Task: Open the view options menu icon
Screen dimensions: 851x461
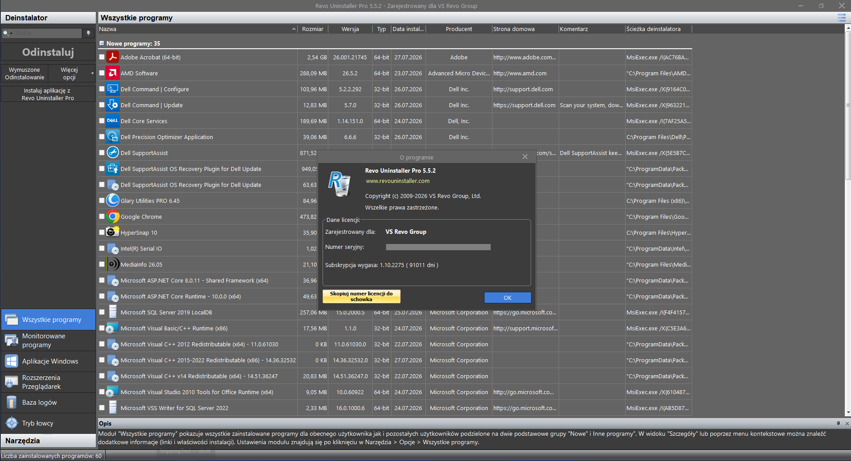Action: pyautogui.click(x=841, y=18)
